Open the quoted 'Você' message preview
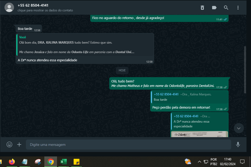The width and height of the screenshot is (251, 167). tap(85, 45)
